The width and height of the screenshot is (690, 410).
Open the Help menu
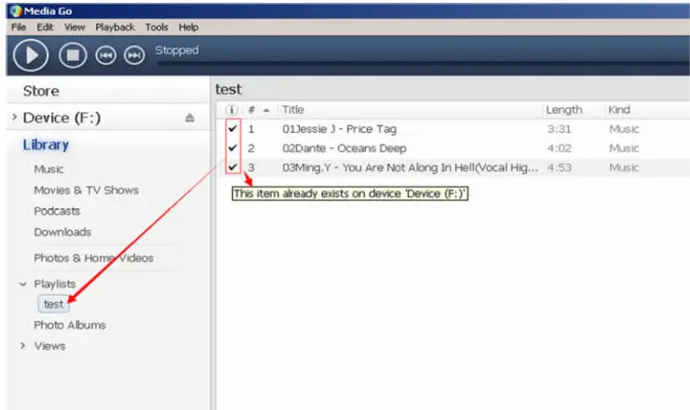(188, 27)
